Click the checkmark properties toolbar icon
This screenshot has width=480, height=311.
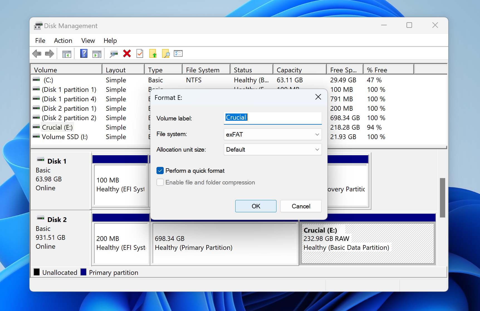coord(140,53)
